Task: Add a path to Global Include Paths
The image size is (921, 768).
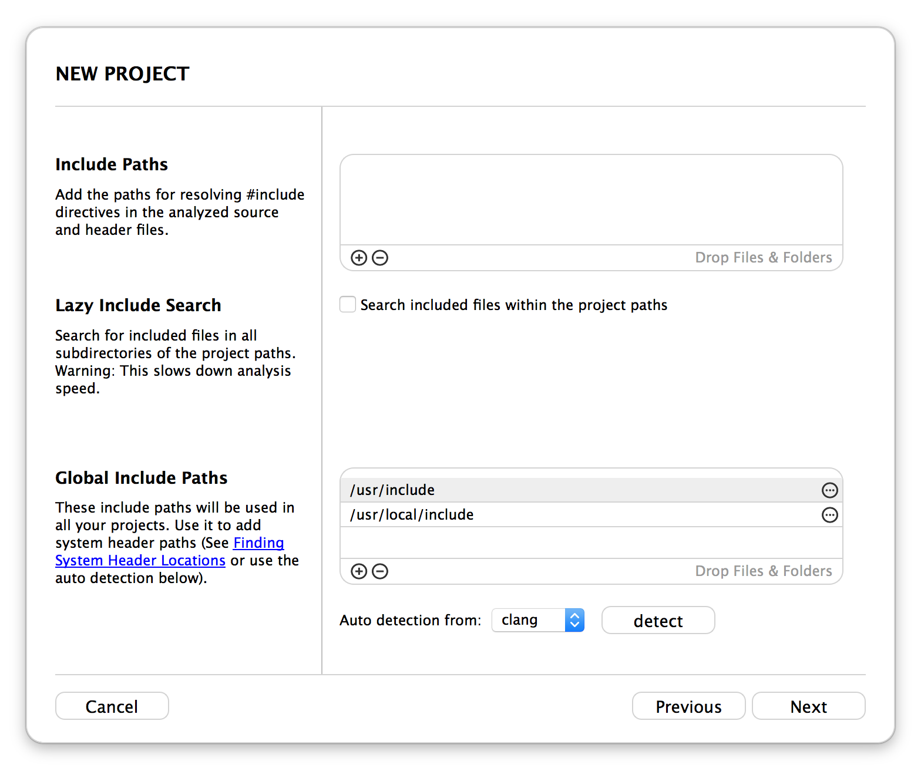Action: click(x=359, y=571)
